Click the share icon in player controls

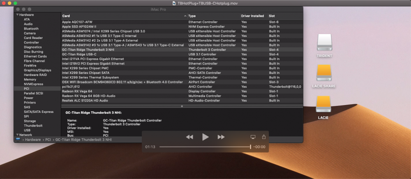tap(264, 137)
